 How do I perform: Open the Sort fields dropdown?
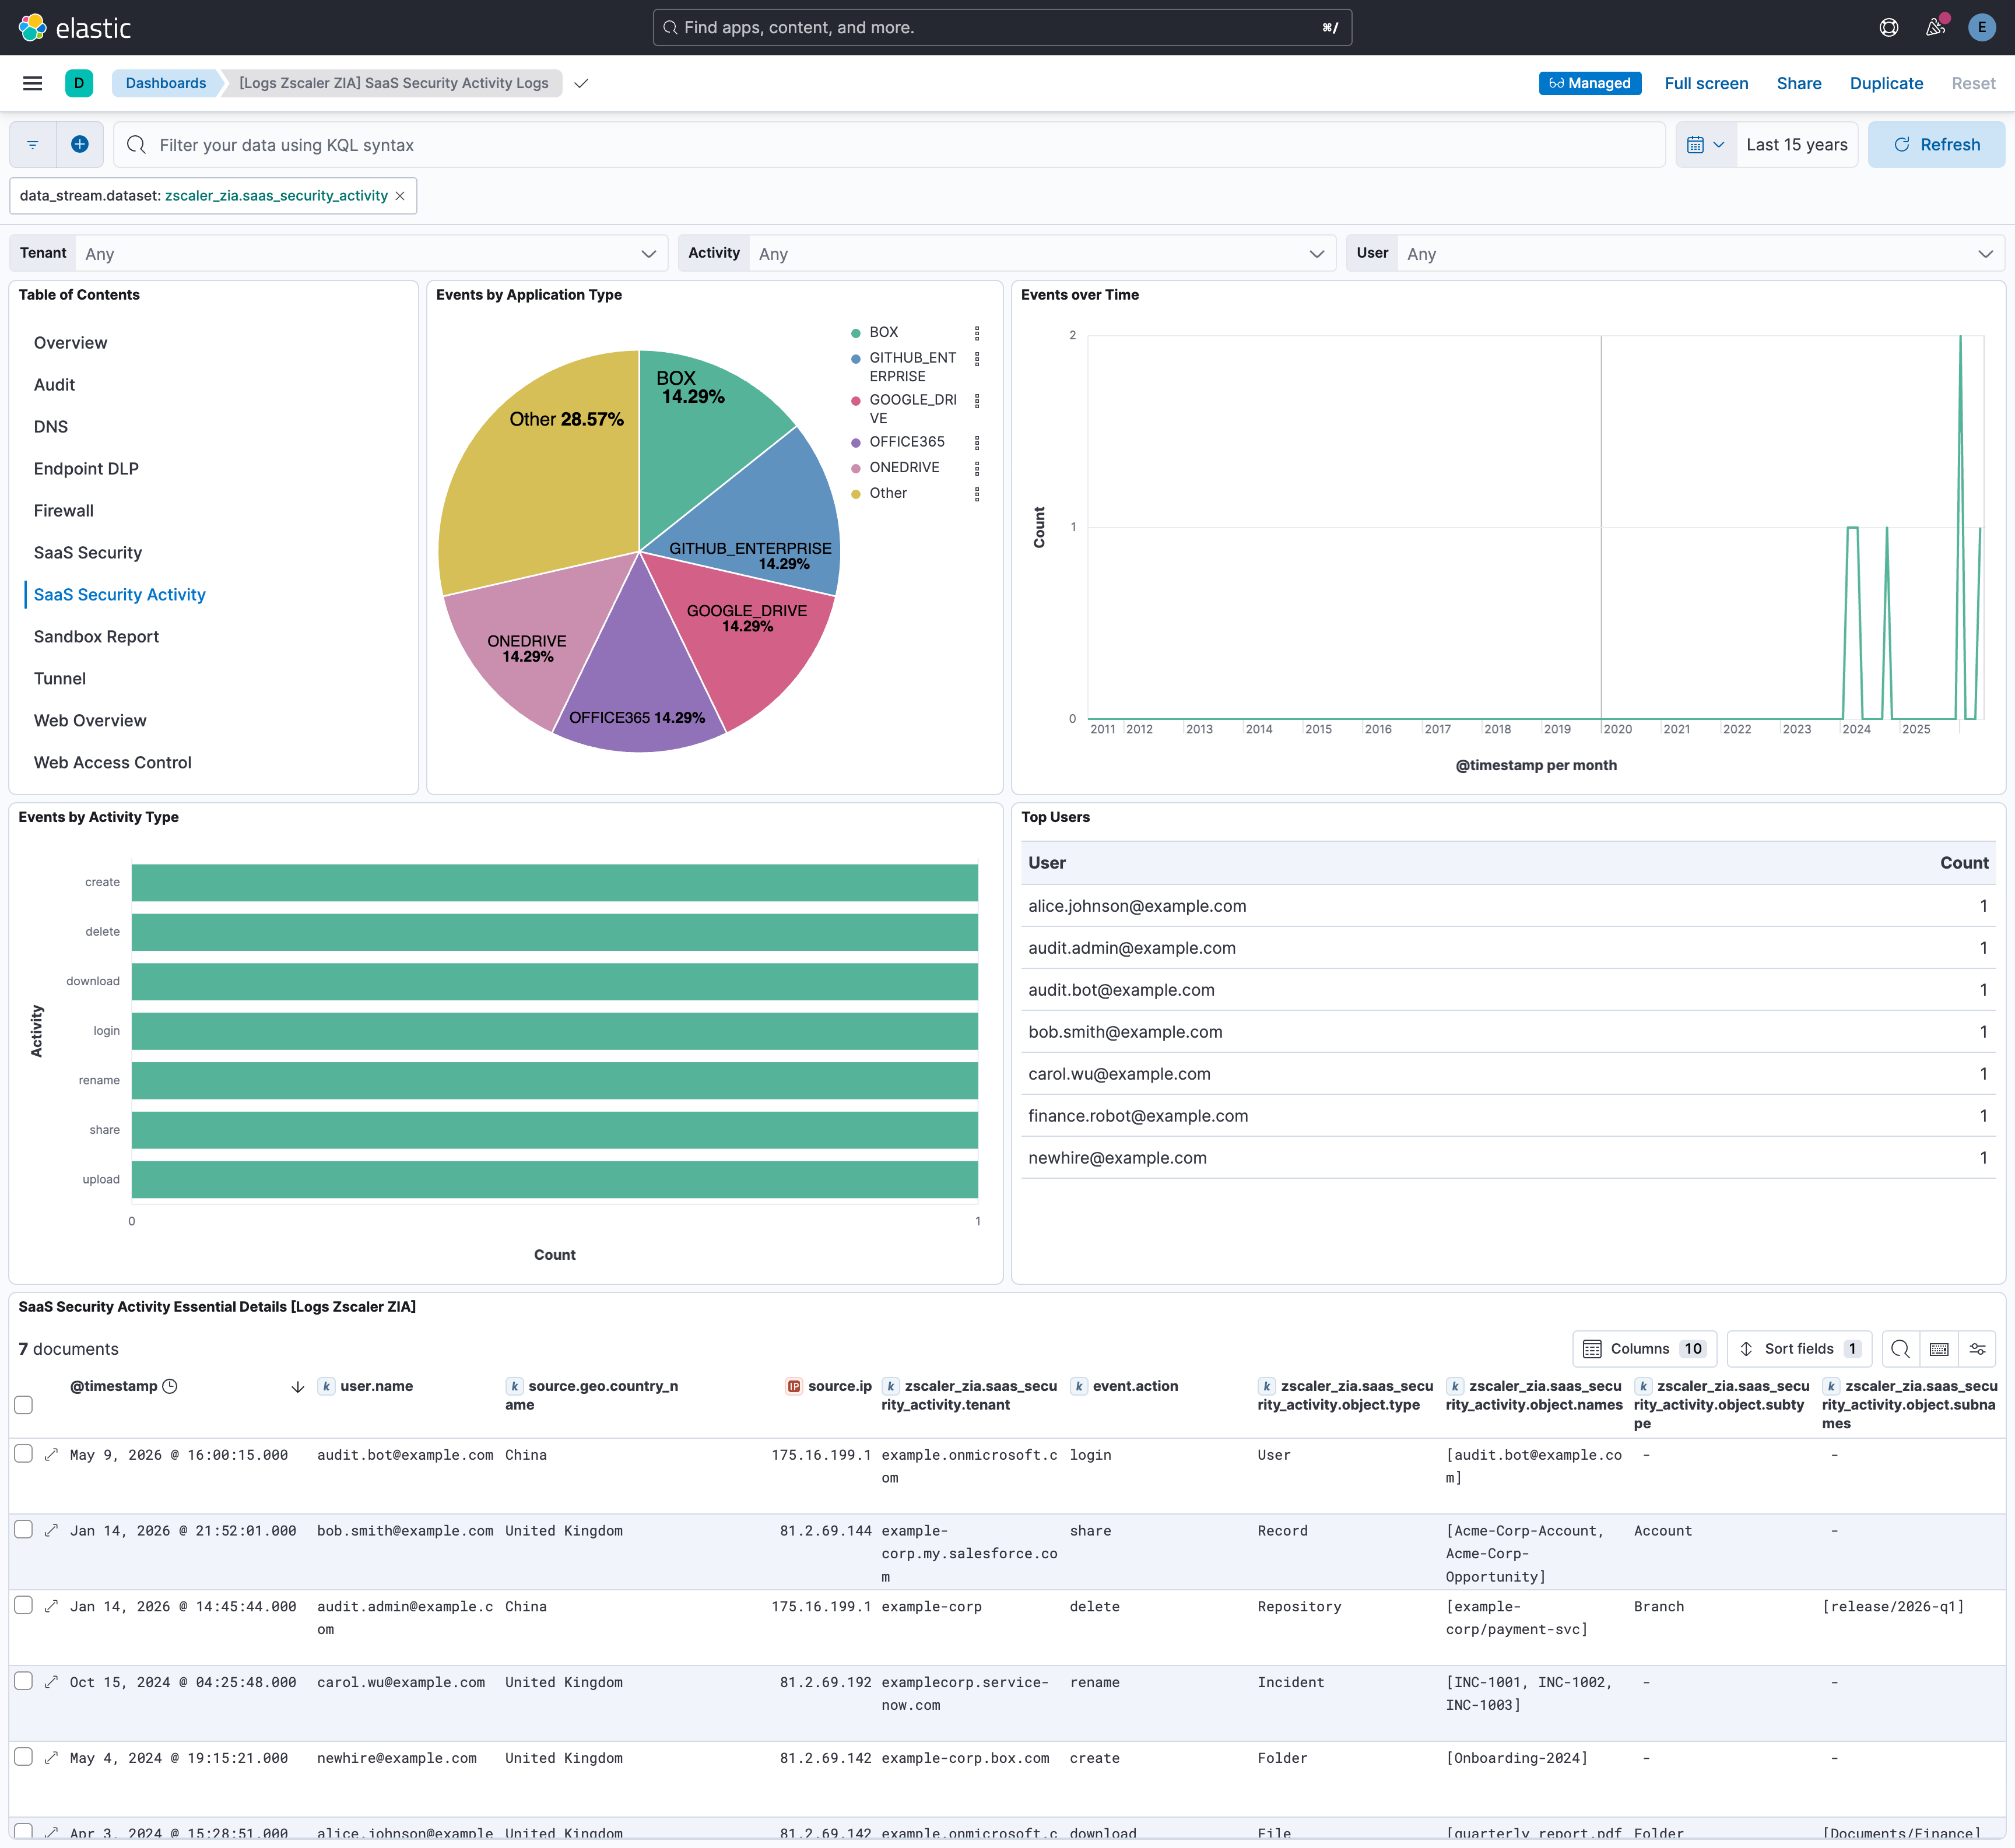[x=1799, y=1349]
